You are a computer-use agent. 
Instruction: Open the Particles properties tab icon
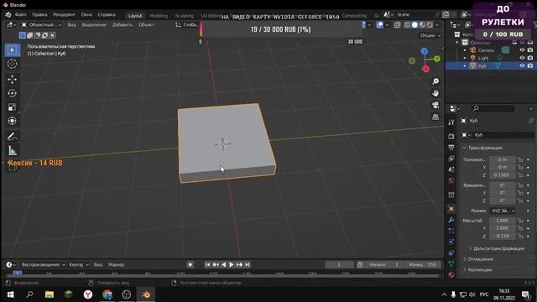(x=451, y=231)
